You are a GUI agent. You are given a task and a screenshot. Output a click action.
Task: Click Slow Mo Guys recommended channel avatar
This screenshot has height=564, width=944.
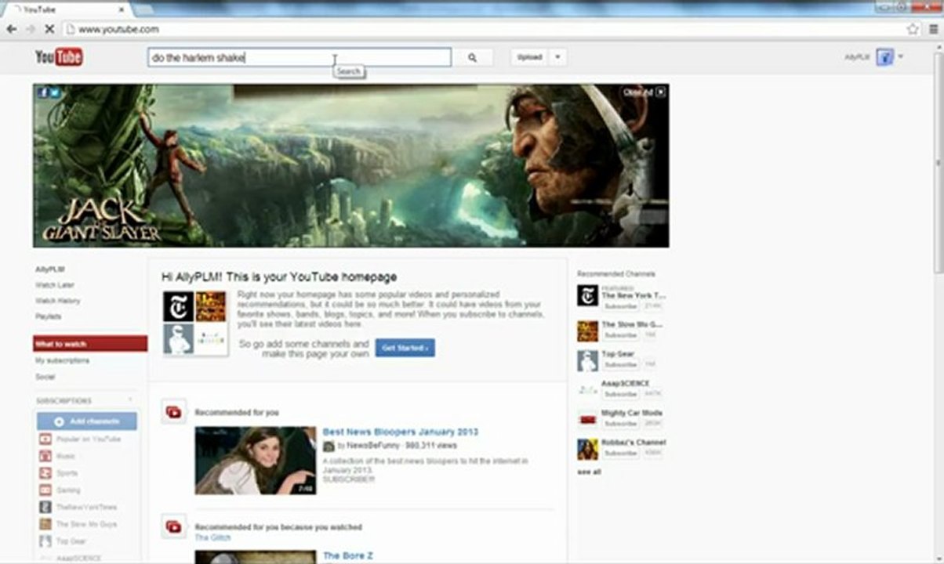587,331
